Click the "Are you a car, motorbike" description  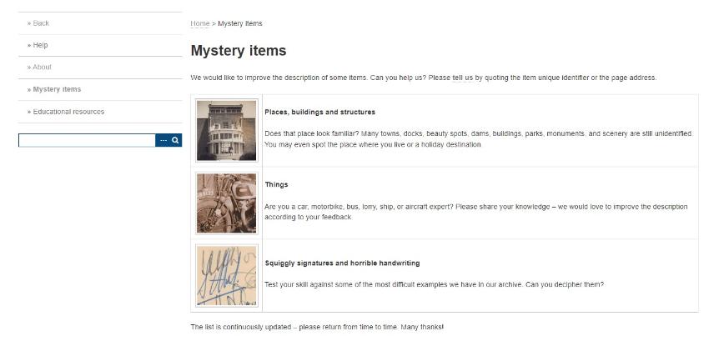475,206
